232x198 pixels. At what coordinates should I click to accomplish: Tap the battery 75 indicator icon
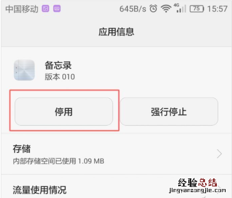coord(197,9)
